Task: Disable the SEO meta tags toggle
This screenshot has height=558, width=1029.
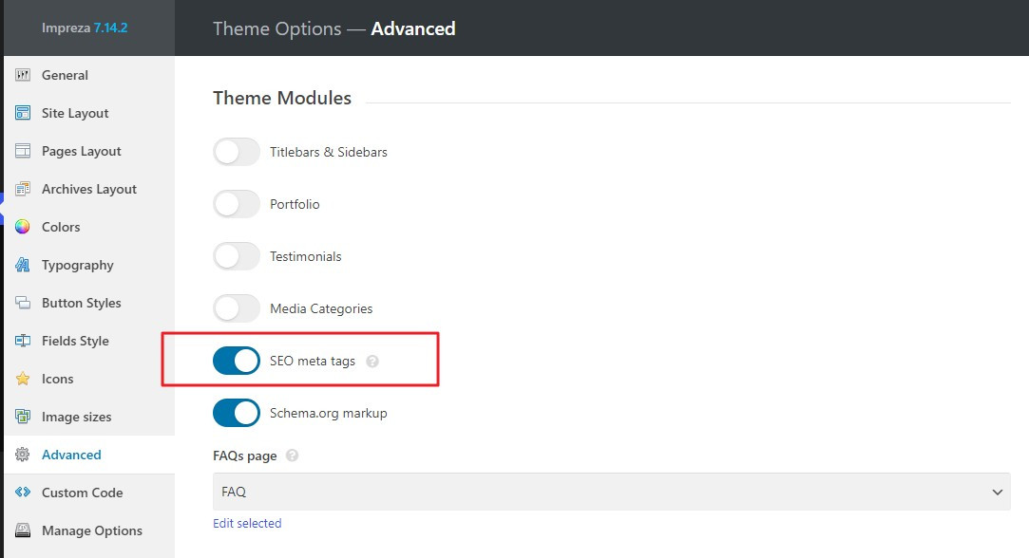Action: [x=237, y=361]
